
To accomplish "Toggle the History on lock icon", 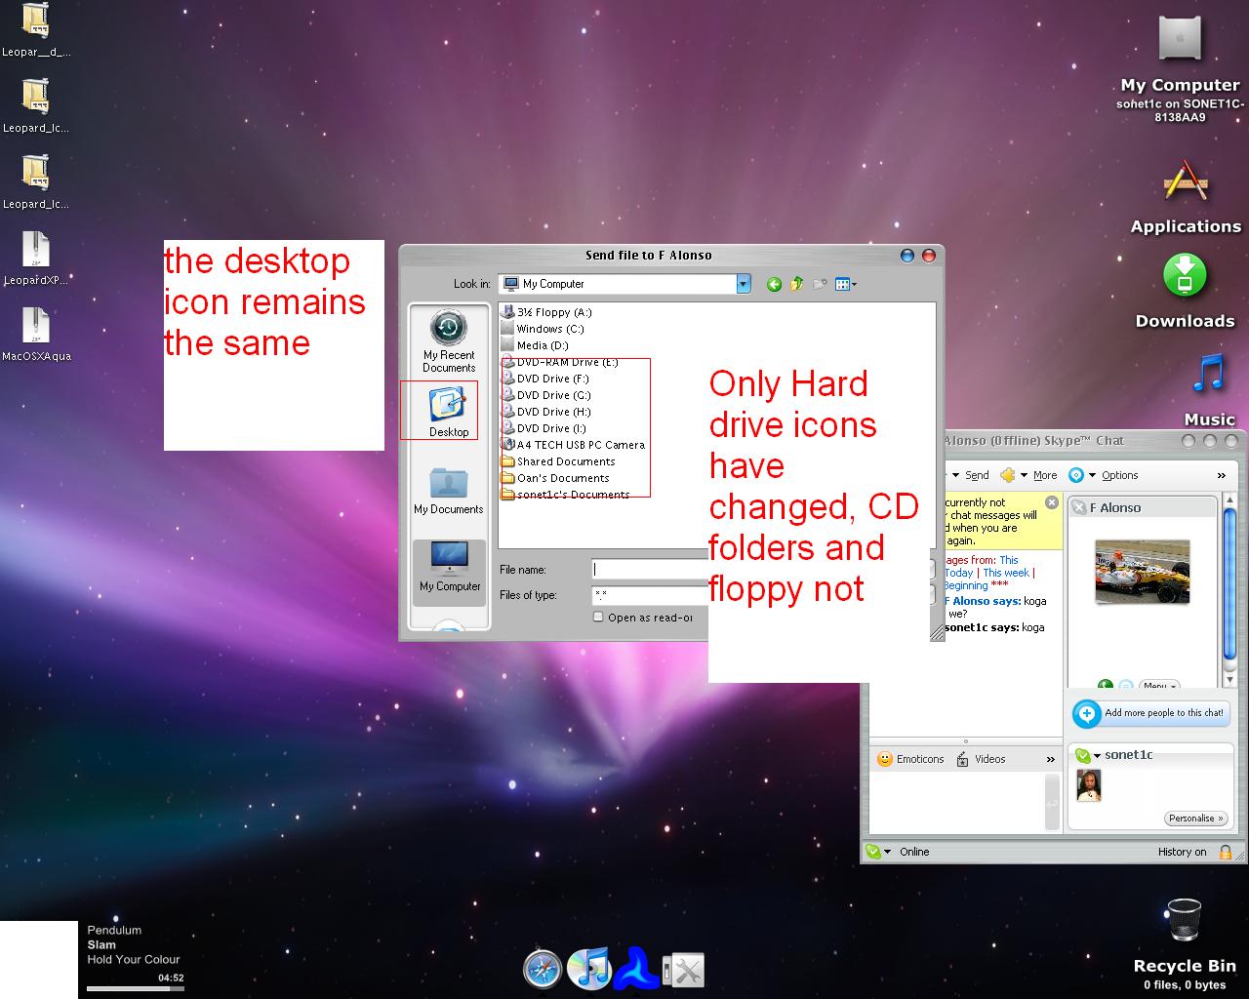I will [1226, 852].
